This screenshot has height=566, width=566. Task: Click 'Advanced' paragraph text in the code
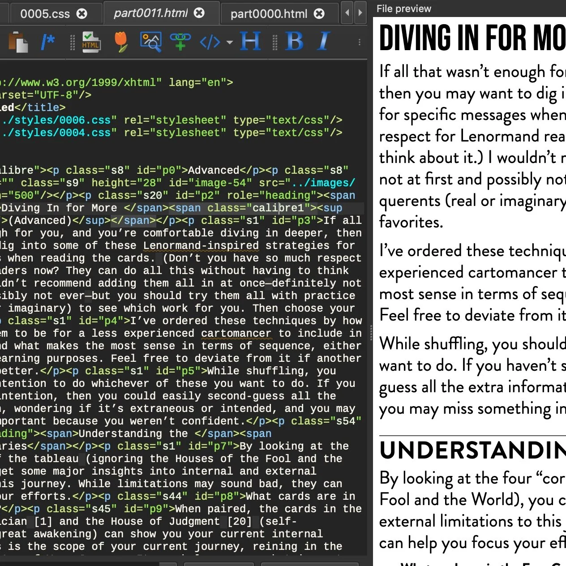(214, 171)
